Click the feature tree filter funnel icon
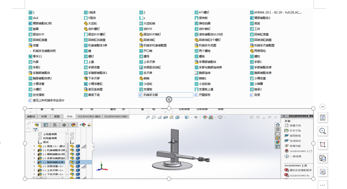This screenshot has width=347, height=189. [x=36, y=130]
